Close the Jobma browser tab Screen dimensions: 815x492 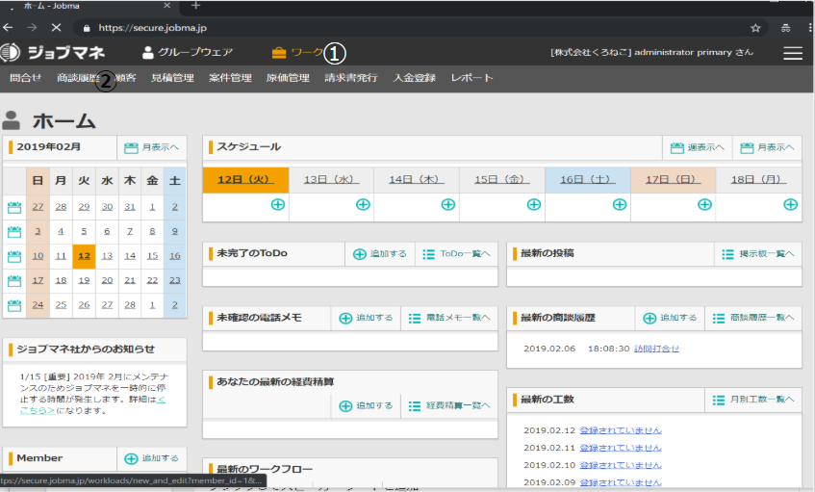tap(166, 5)
